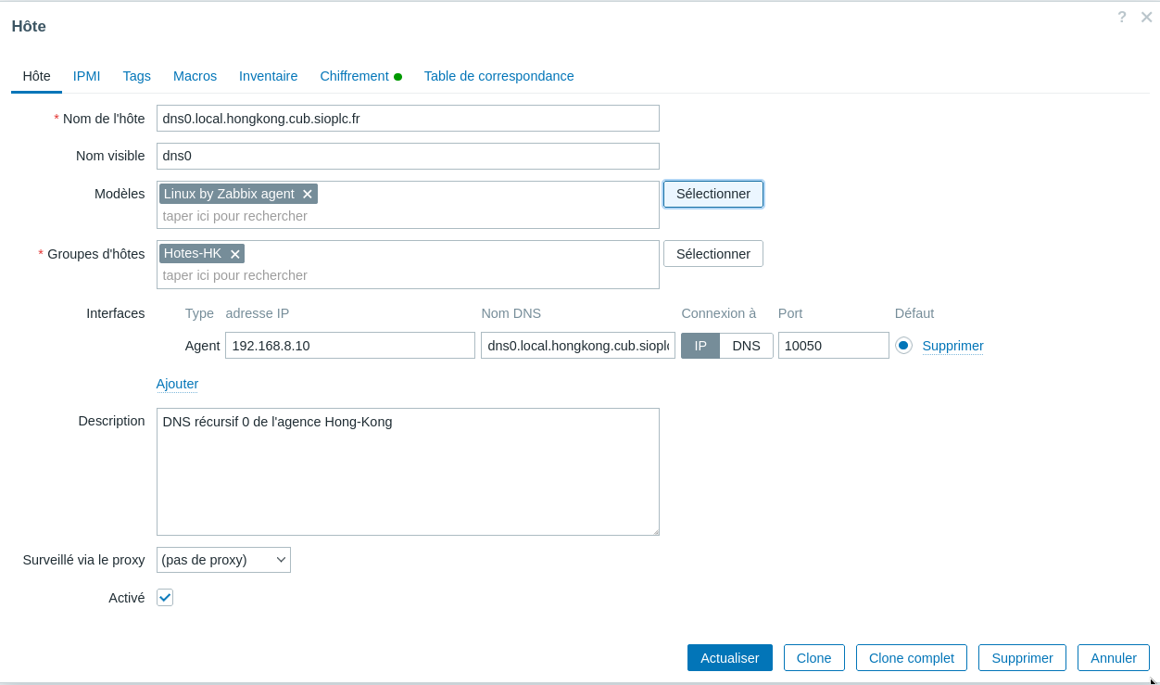Close the Hôte dialog with the X
Screen dimensions: 1160x685
(x=1146, y=18)
